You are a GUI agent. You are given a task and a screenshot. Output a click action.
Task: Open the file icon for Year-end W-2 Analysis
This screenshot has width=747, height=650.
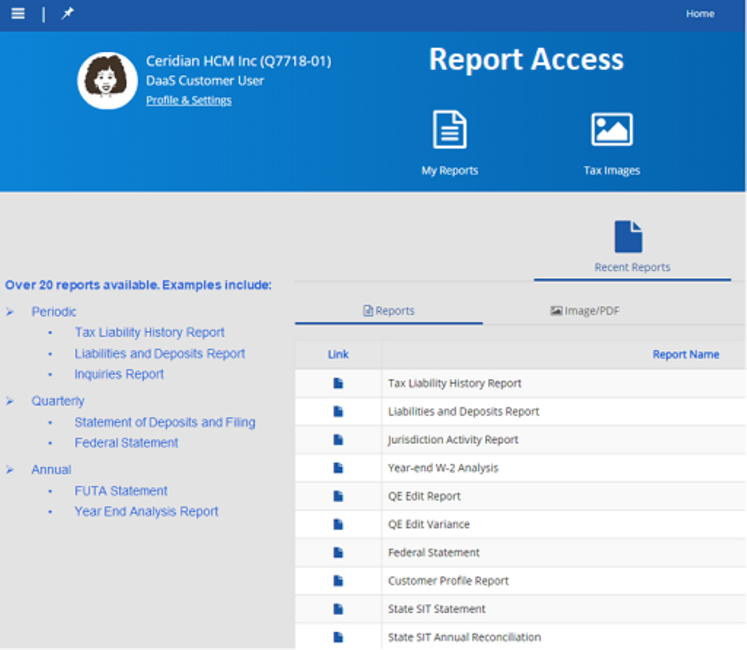[x=337, y=467]
